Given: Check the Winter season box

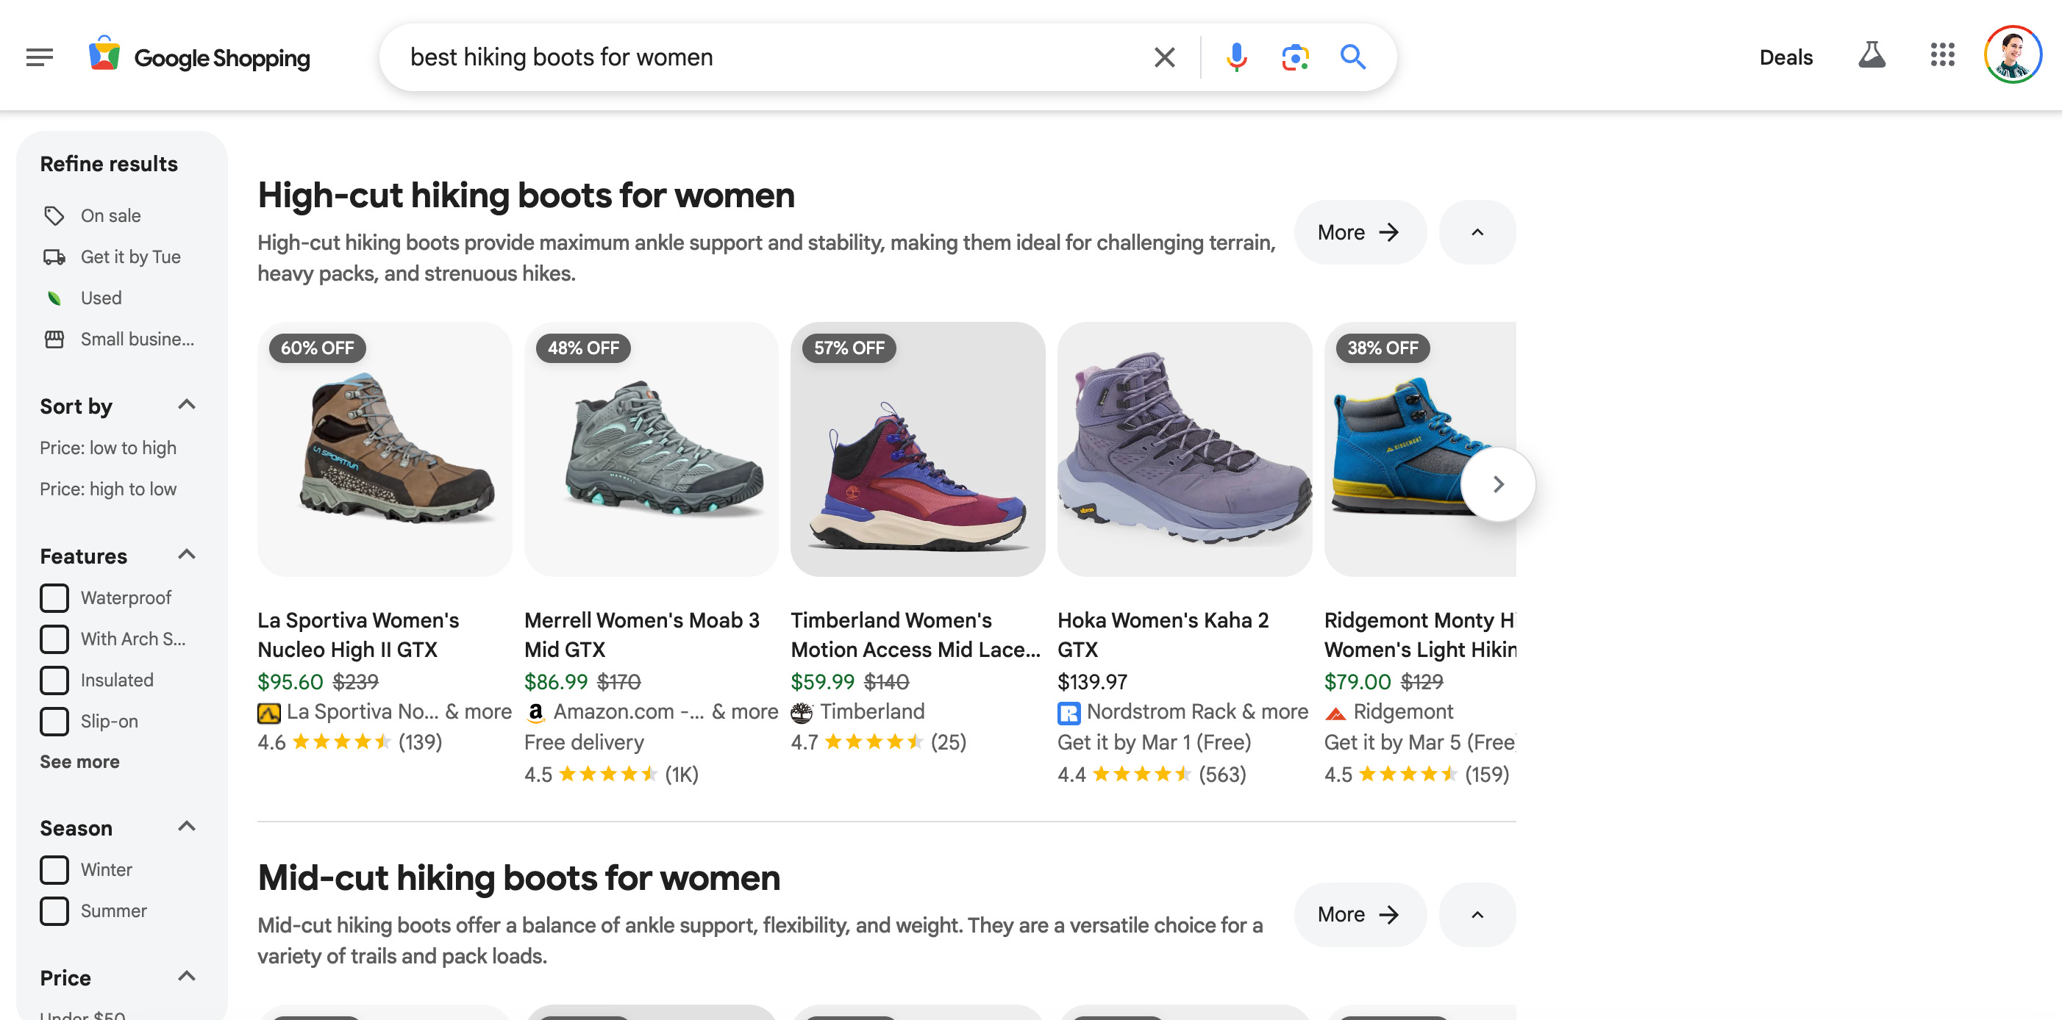Looking at the screenshot, I should tap(54, 869).
